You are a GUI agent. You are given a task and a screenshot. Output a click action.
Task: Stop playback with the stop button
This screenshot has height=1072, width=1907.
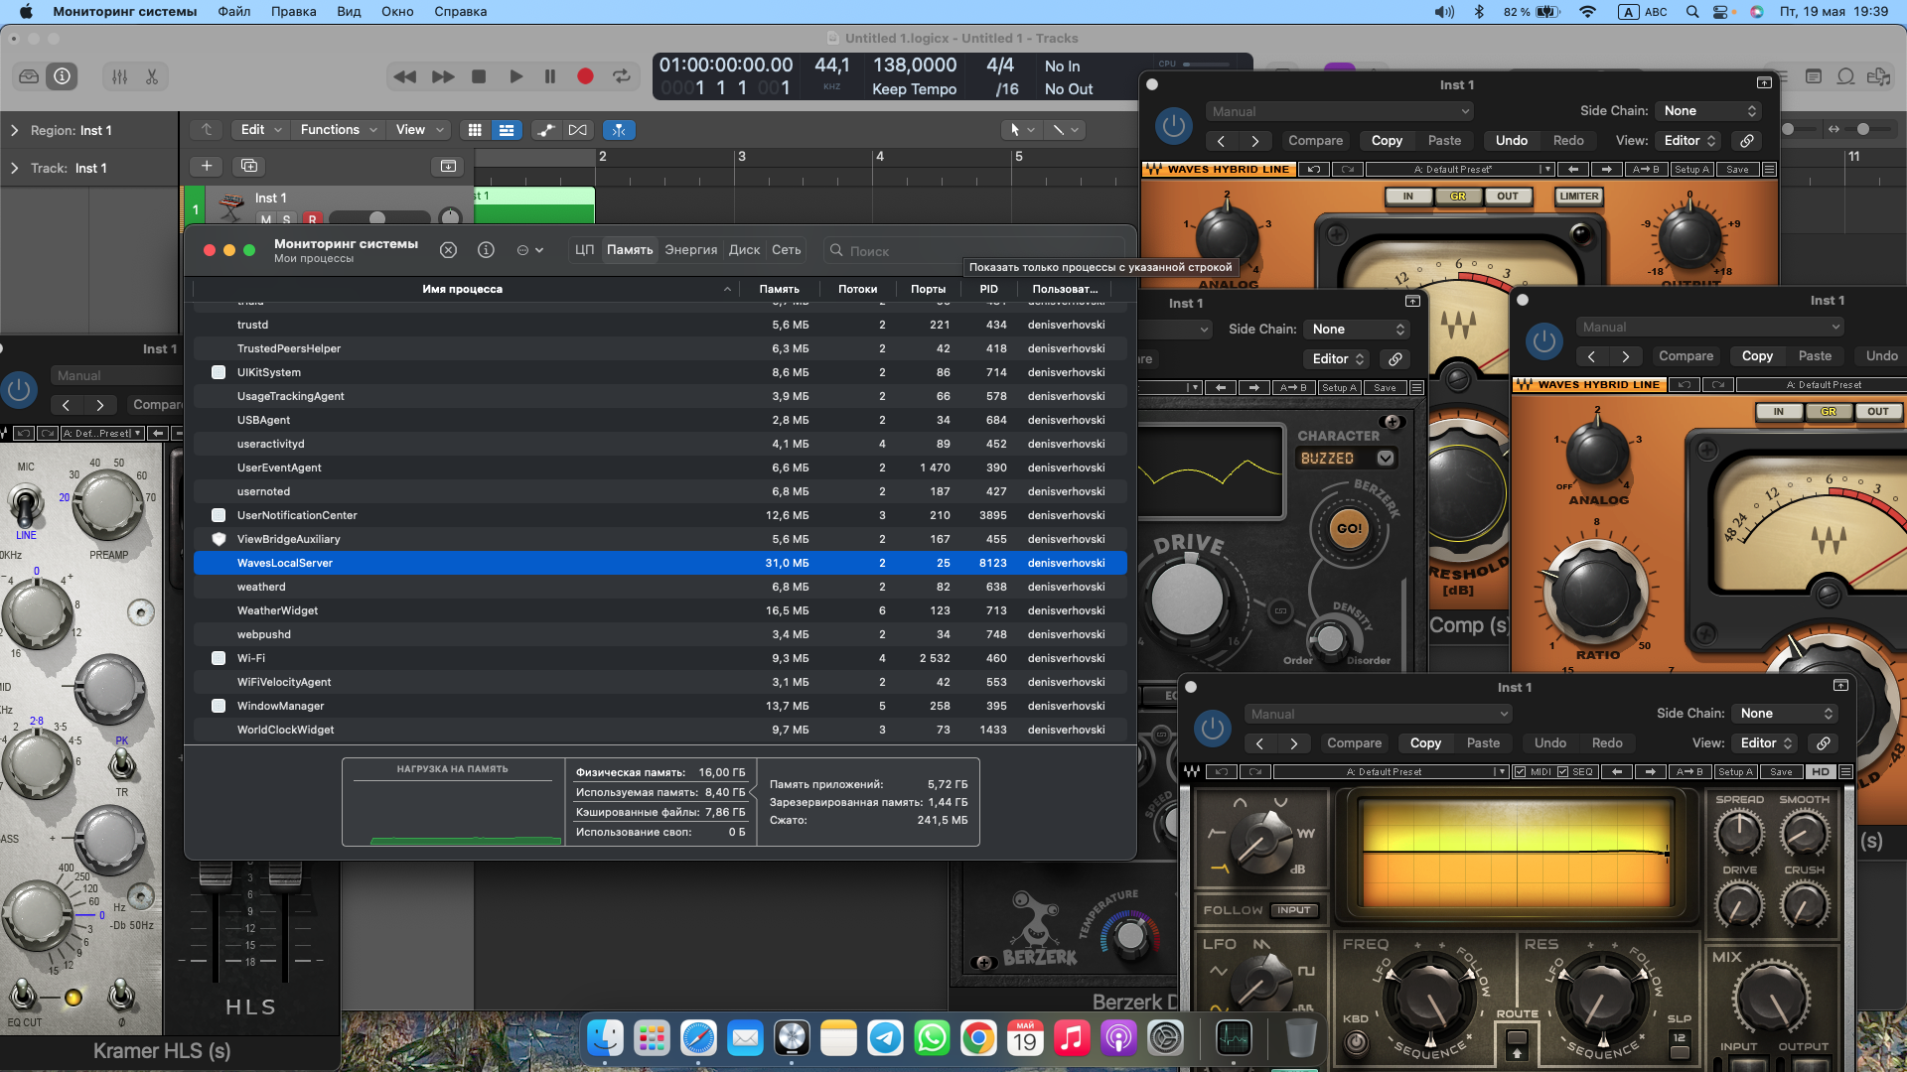(479, 76)
